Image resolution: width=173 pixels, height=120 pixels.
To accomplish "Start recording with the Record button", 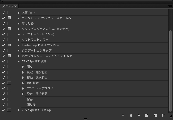I will pyautogui.click(x=131, y=116).
